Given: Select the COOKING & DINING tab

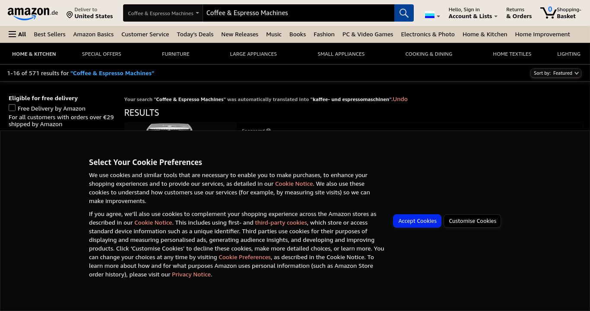Looking at the screenshot, I should (x=429, y=54).
